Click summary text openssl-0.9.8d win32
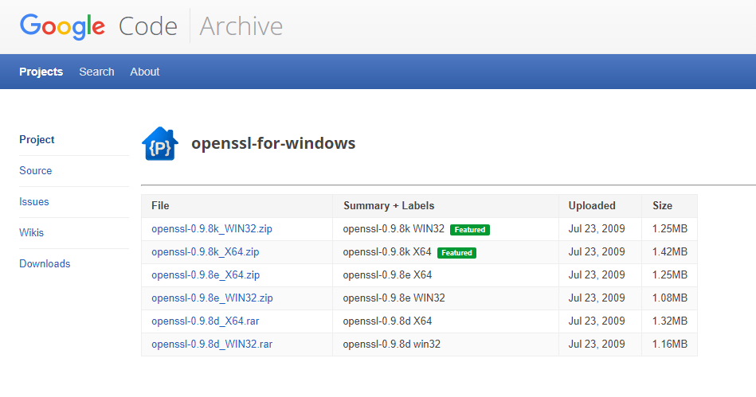This screenshot has height=397, width=756. [x=391, y=344]
